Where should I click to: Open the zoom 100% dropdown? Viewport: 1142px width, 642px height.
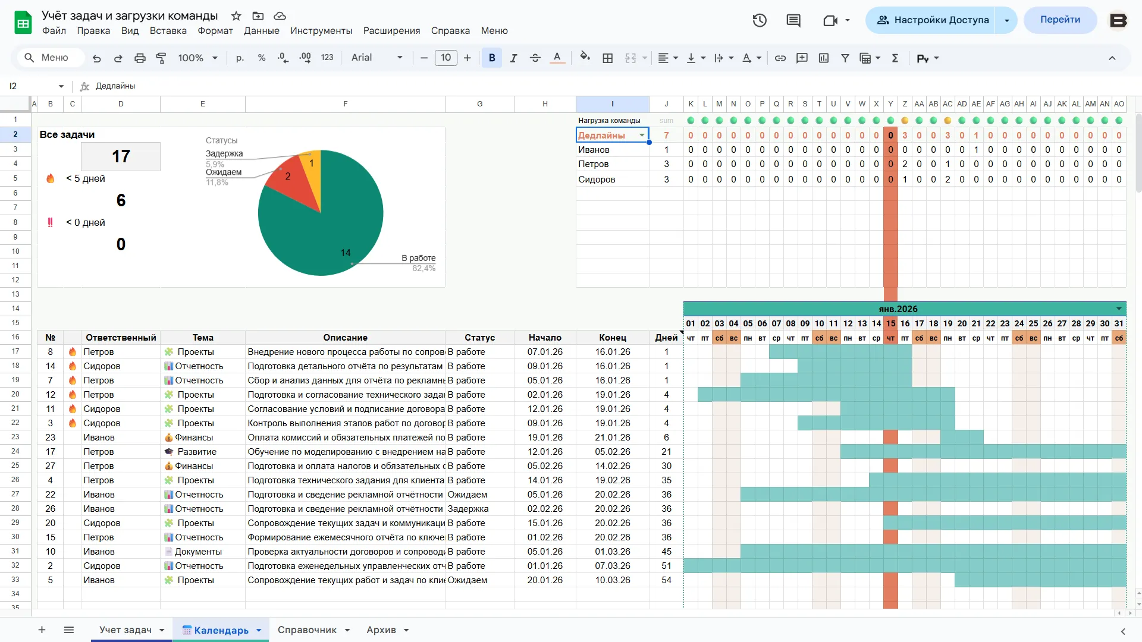coord(197,58)
